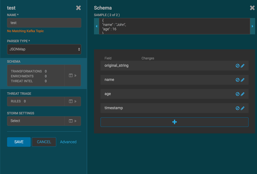Disable the timestamp field
The width and height of the screenshot is (257, 174).
[237, 108]
